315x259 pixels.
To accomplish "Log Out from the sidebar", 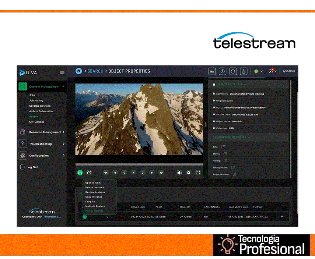I will coord(29,167).
